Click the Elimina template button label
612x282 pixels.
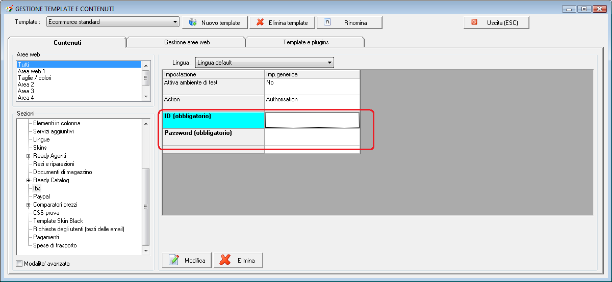click(x=288, y=23)
